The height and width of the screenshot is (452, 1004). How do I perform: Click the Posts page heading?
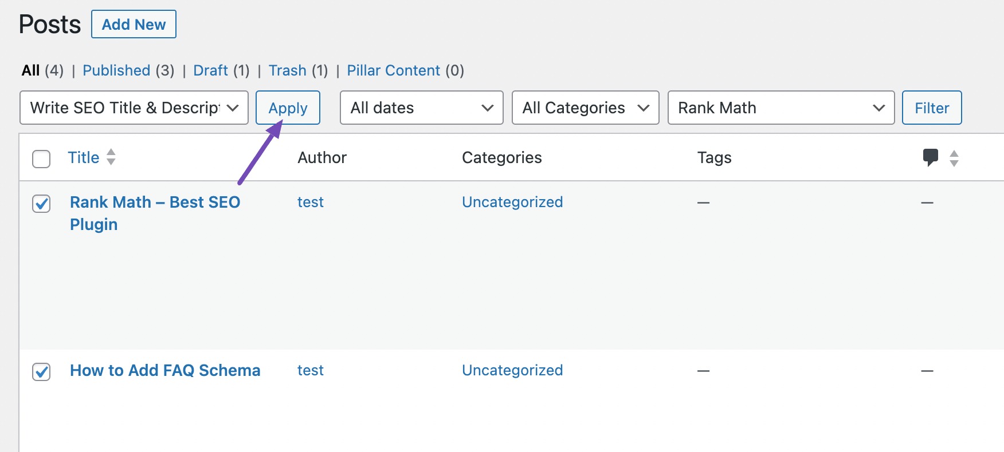point(50,25)
